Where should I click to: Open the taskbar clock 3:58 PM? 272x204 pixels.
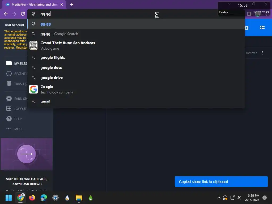[x=252, y=198]
